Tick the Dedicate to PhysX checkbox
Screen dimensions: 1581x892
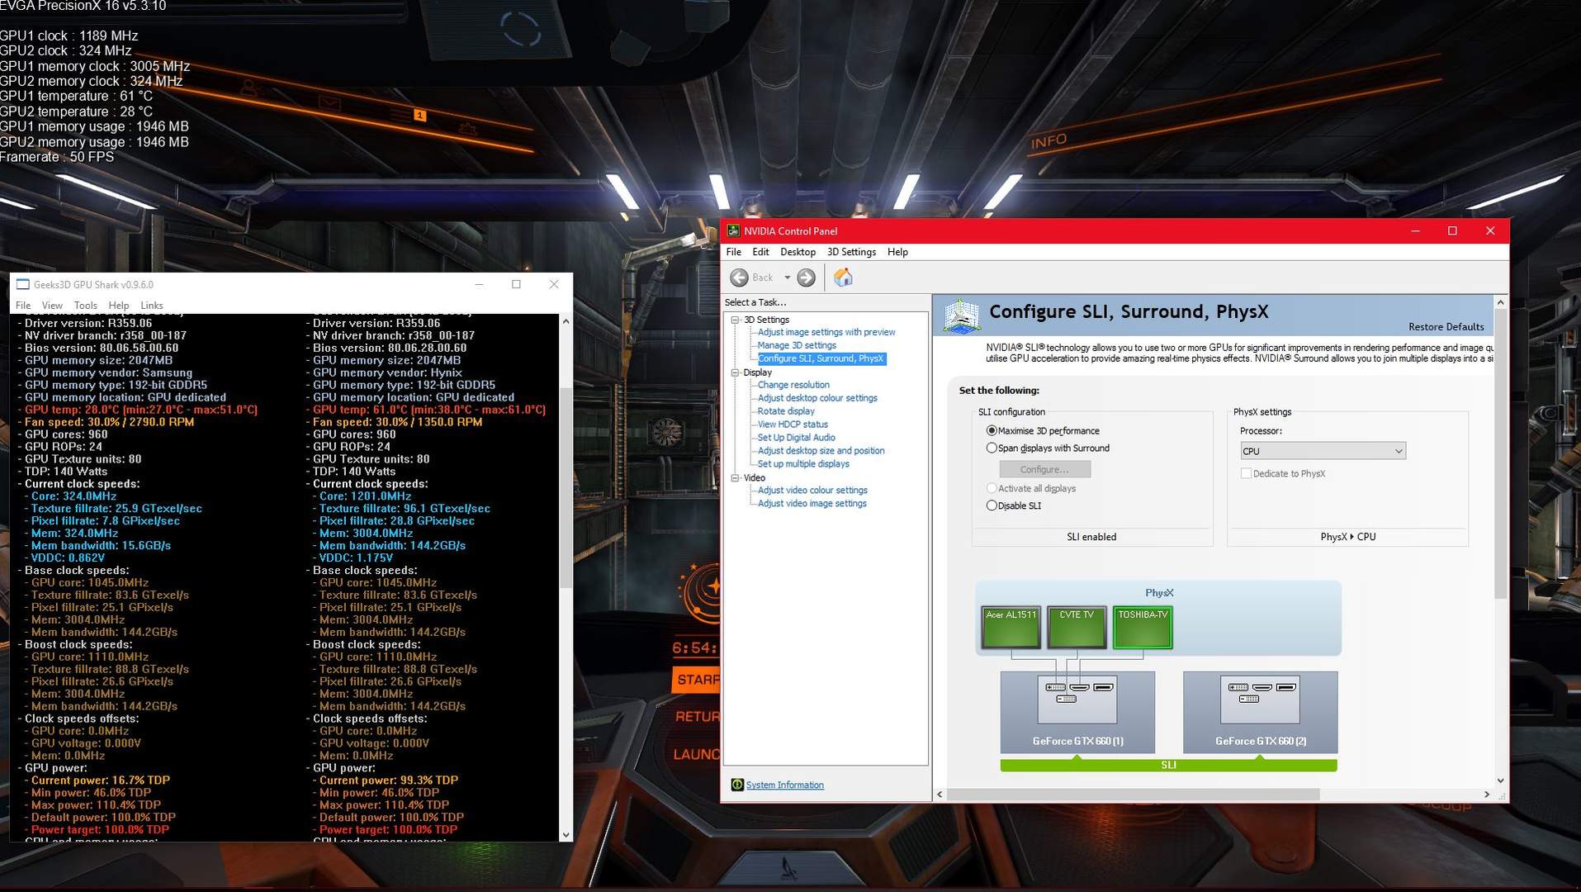click(1246, 473)
